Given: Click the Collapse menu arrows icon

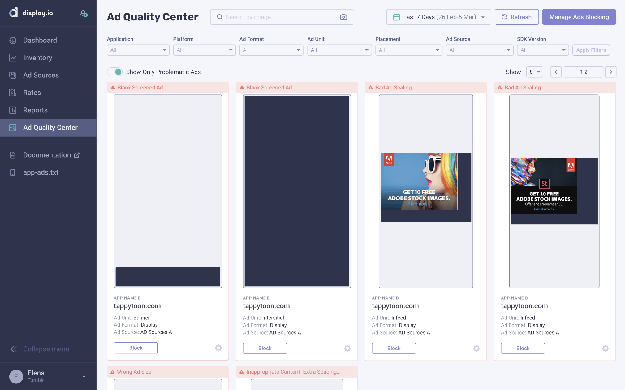Looking at the screenshot, I should tap(13, 349).
